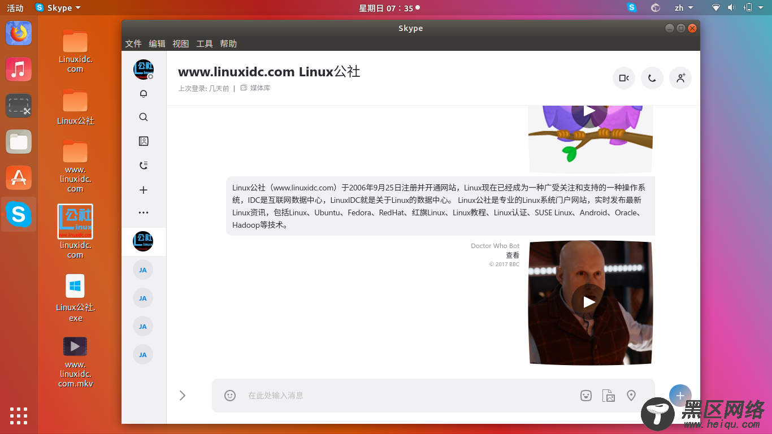Select the Linux公社 desktop folder

click(x=75, y=107)
